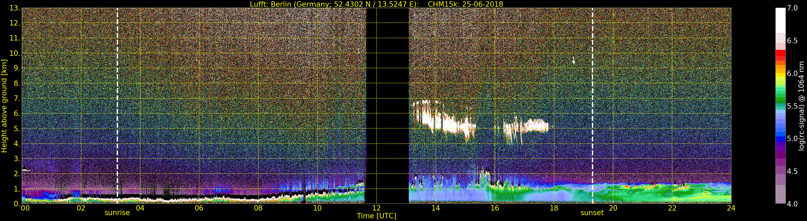Click the plot title "Lufft: Berlin (Germany; 52.4302 N / 13.5247 E)"

click(334, 4)
